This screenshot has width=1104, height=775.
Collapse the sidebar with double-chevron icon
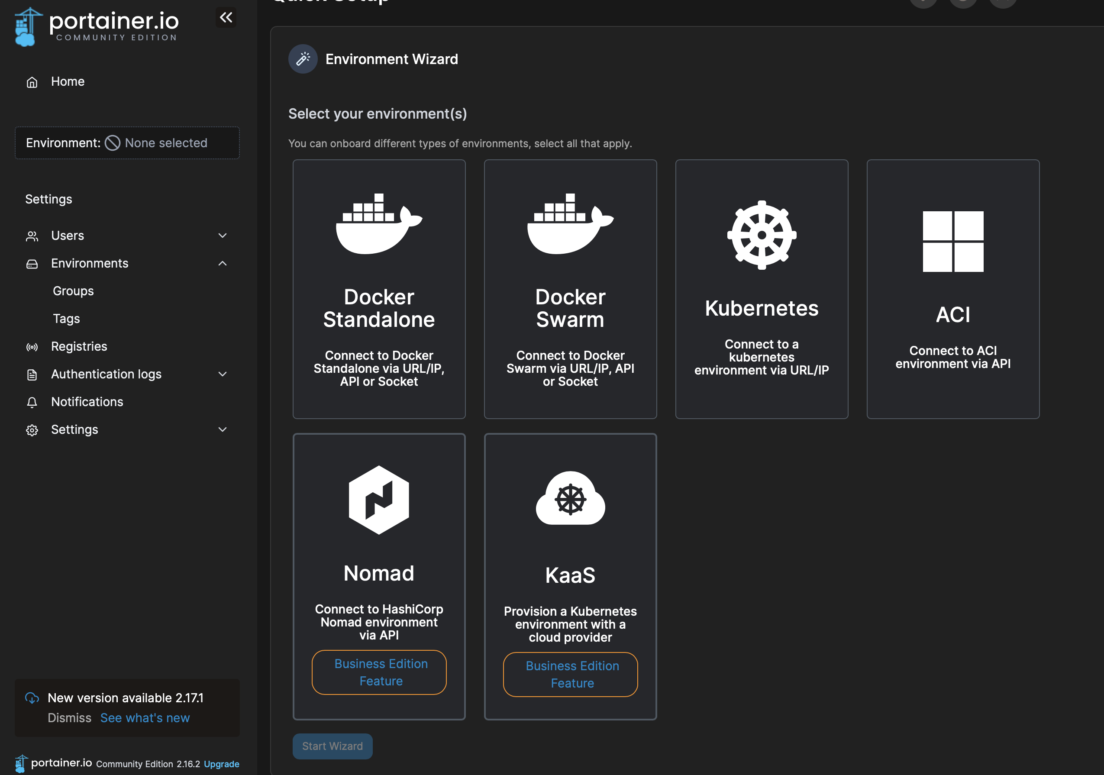click(x=226, y=18)
